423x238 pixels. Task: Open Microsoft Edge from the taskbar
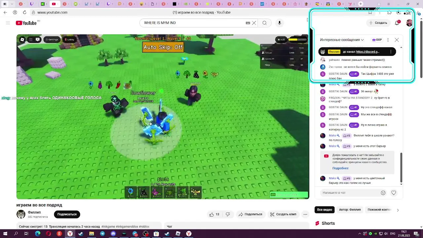[38, 234]
